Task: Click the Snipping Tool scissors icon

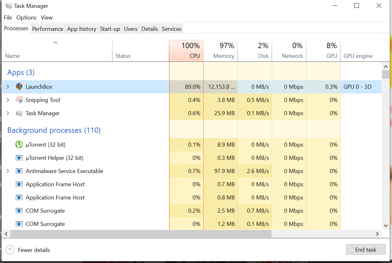Action: 19,100
